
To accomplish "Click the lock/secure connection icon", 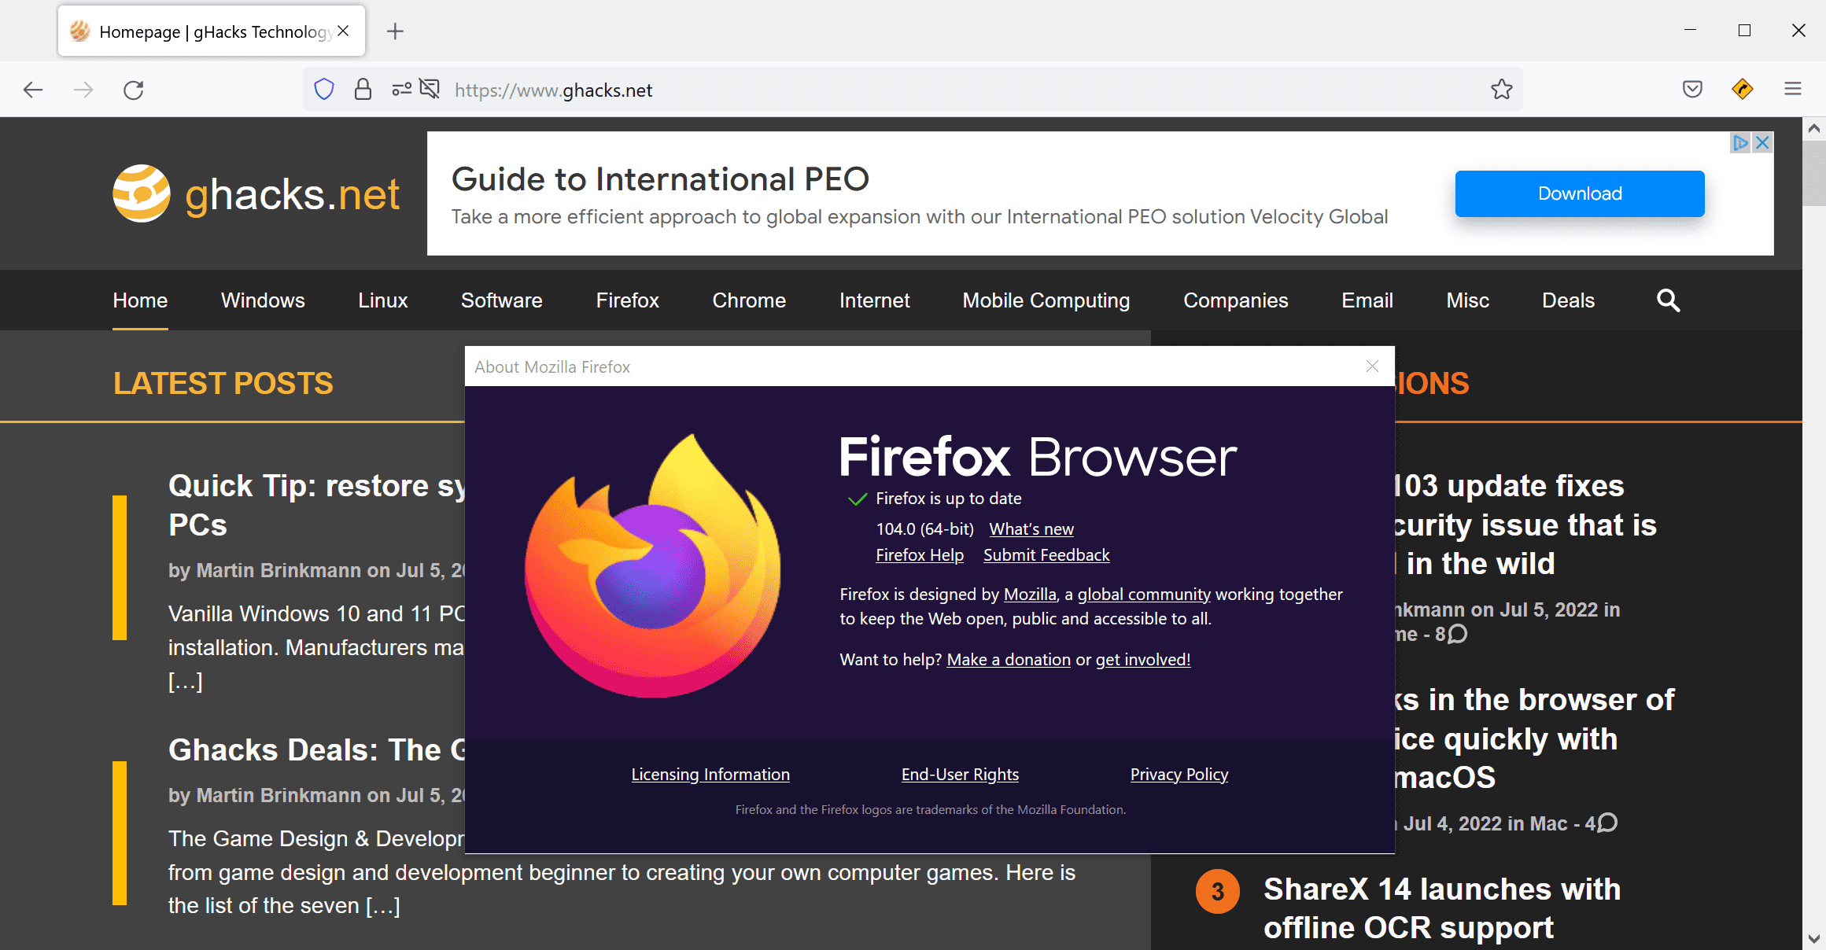I will [x=363, y=90].
